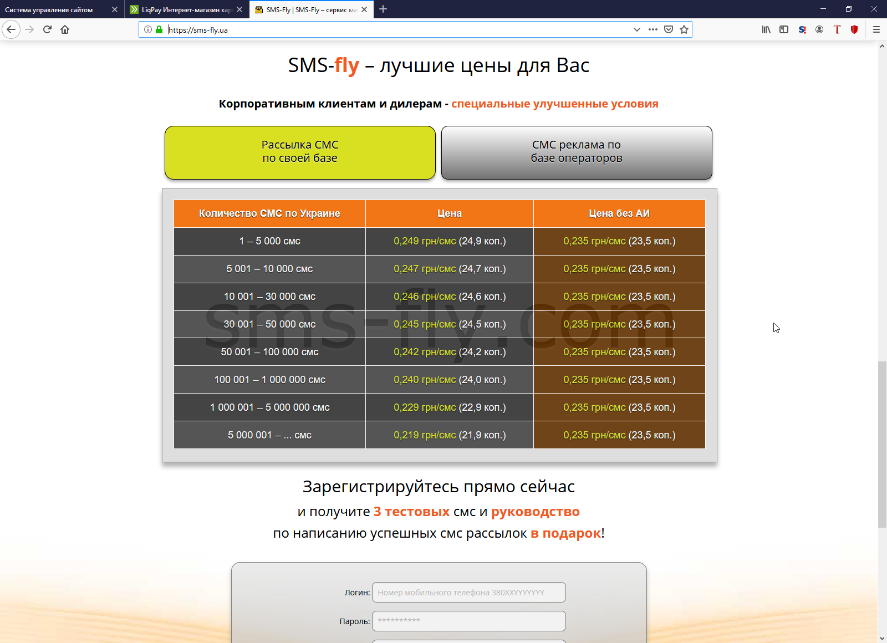Image resolution: width=887 pixels, height=643 pixels.
Task: Open a new browser tab
Action: (x=383, y=9)
